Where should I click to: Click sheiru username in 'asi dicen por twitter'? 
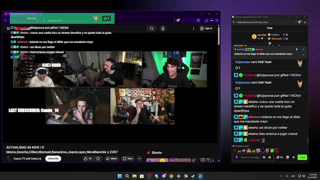point(253,127)
